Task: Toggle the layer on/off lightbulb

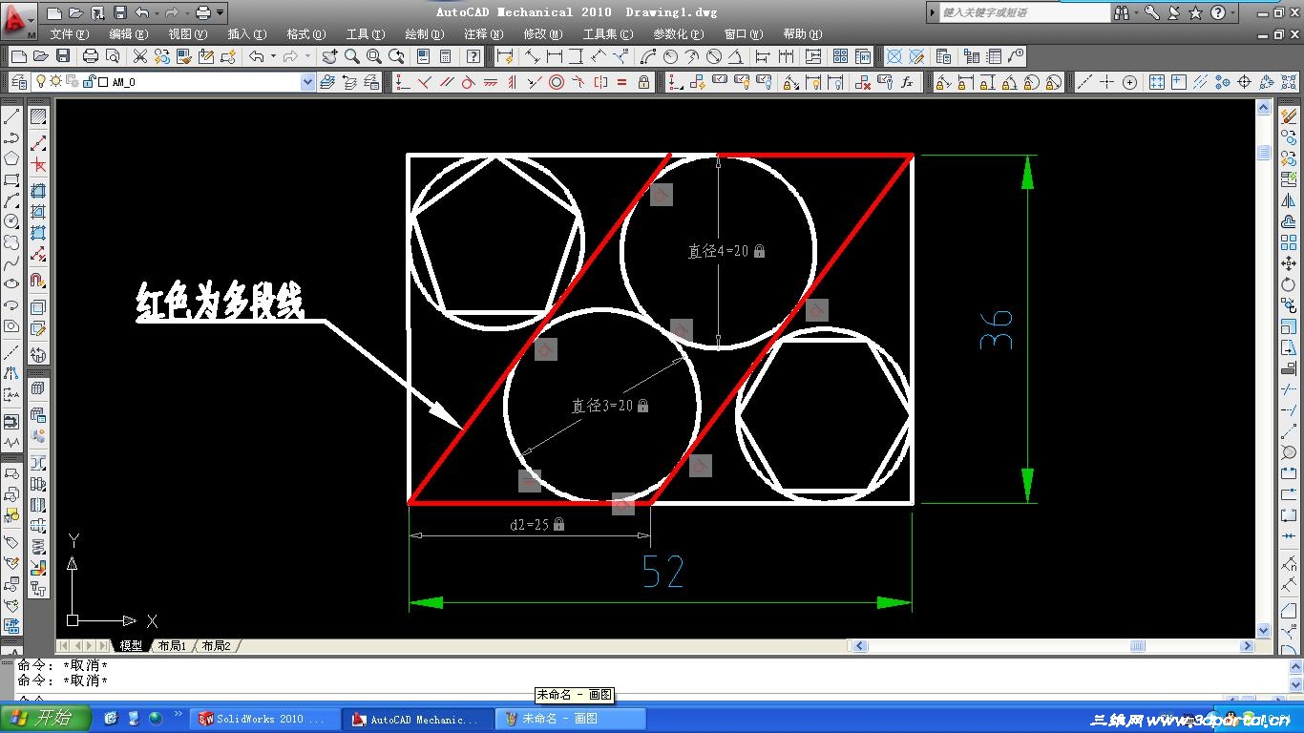Action: pyautogui.click(x=41, y=82)
